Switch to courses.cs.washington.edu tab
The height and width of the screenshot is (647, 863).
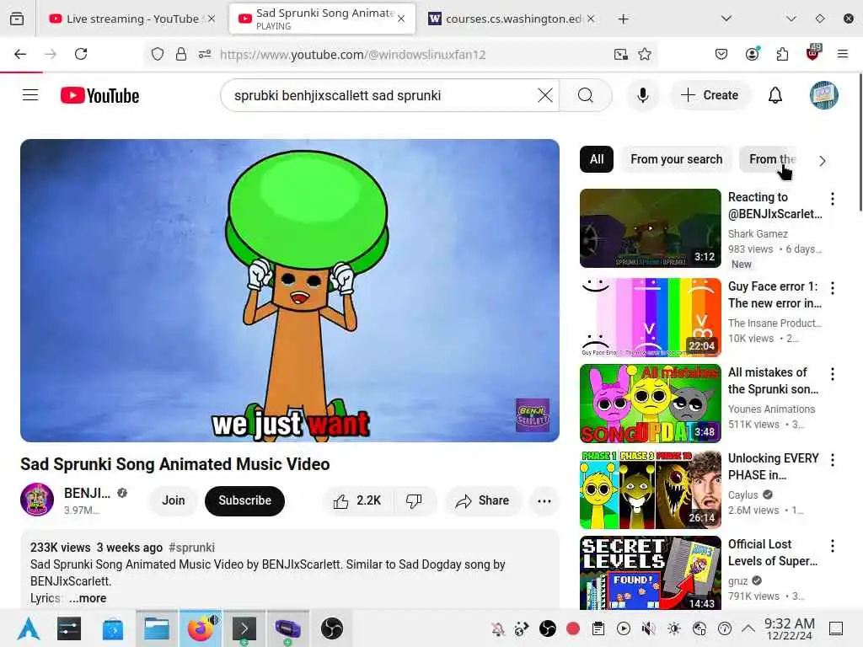[512, 19]
